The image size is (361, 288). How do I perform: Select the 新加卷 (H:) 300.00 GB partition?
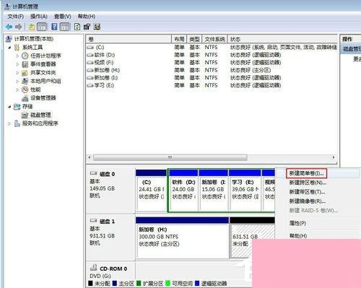(182, 237)
